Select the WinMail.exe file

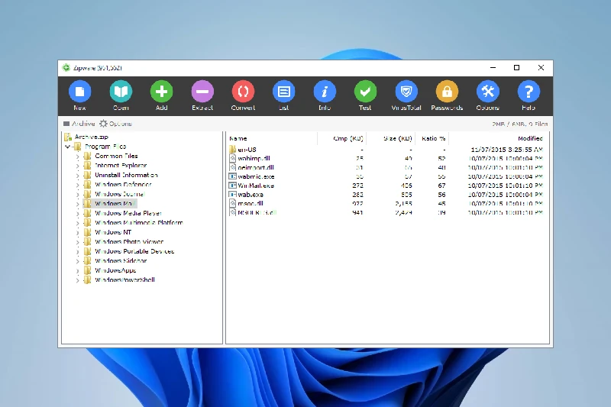(256, 186)
